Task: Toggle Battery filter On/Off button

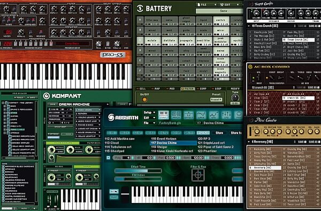Action: point(144,99)
